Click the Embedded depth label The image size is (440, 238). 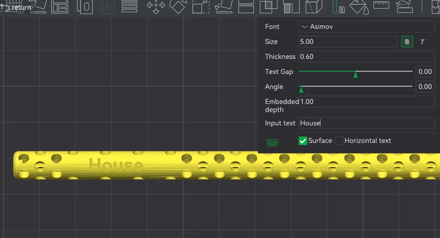tap(282, 105)
